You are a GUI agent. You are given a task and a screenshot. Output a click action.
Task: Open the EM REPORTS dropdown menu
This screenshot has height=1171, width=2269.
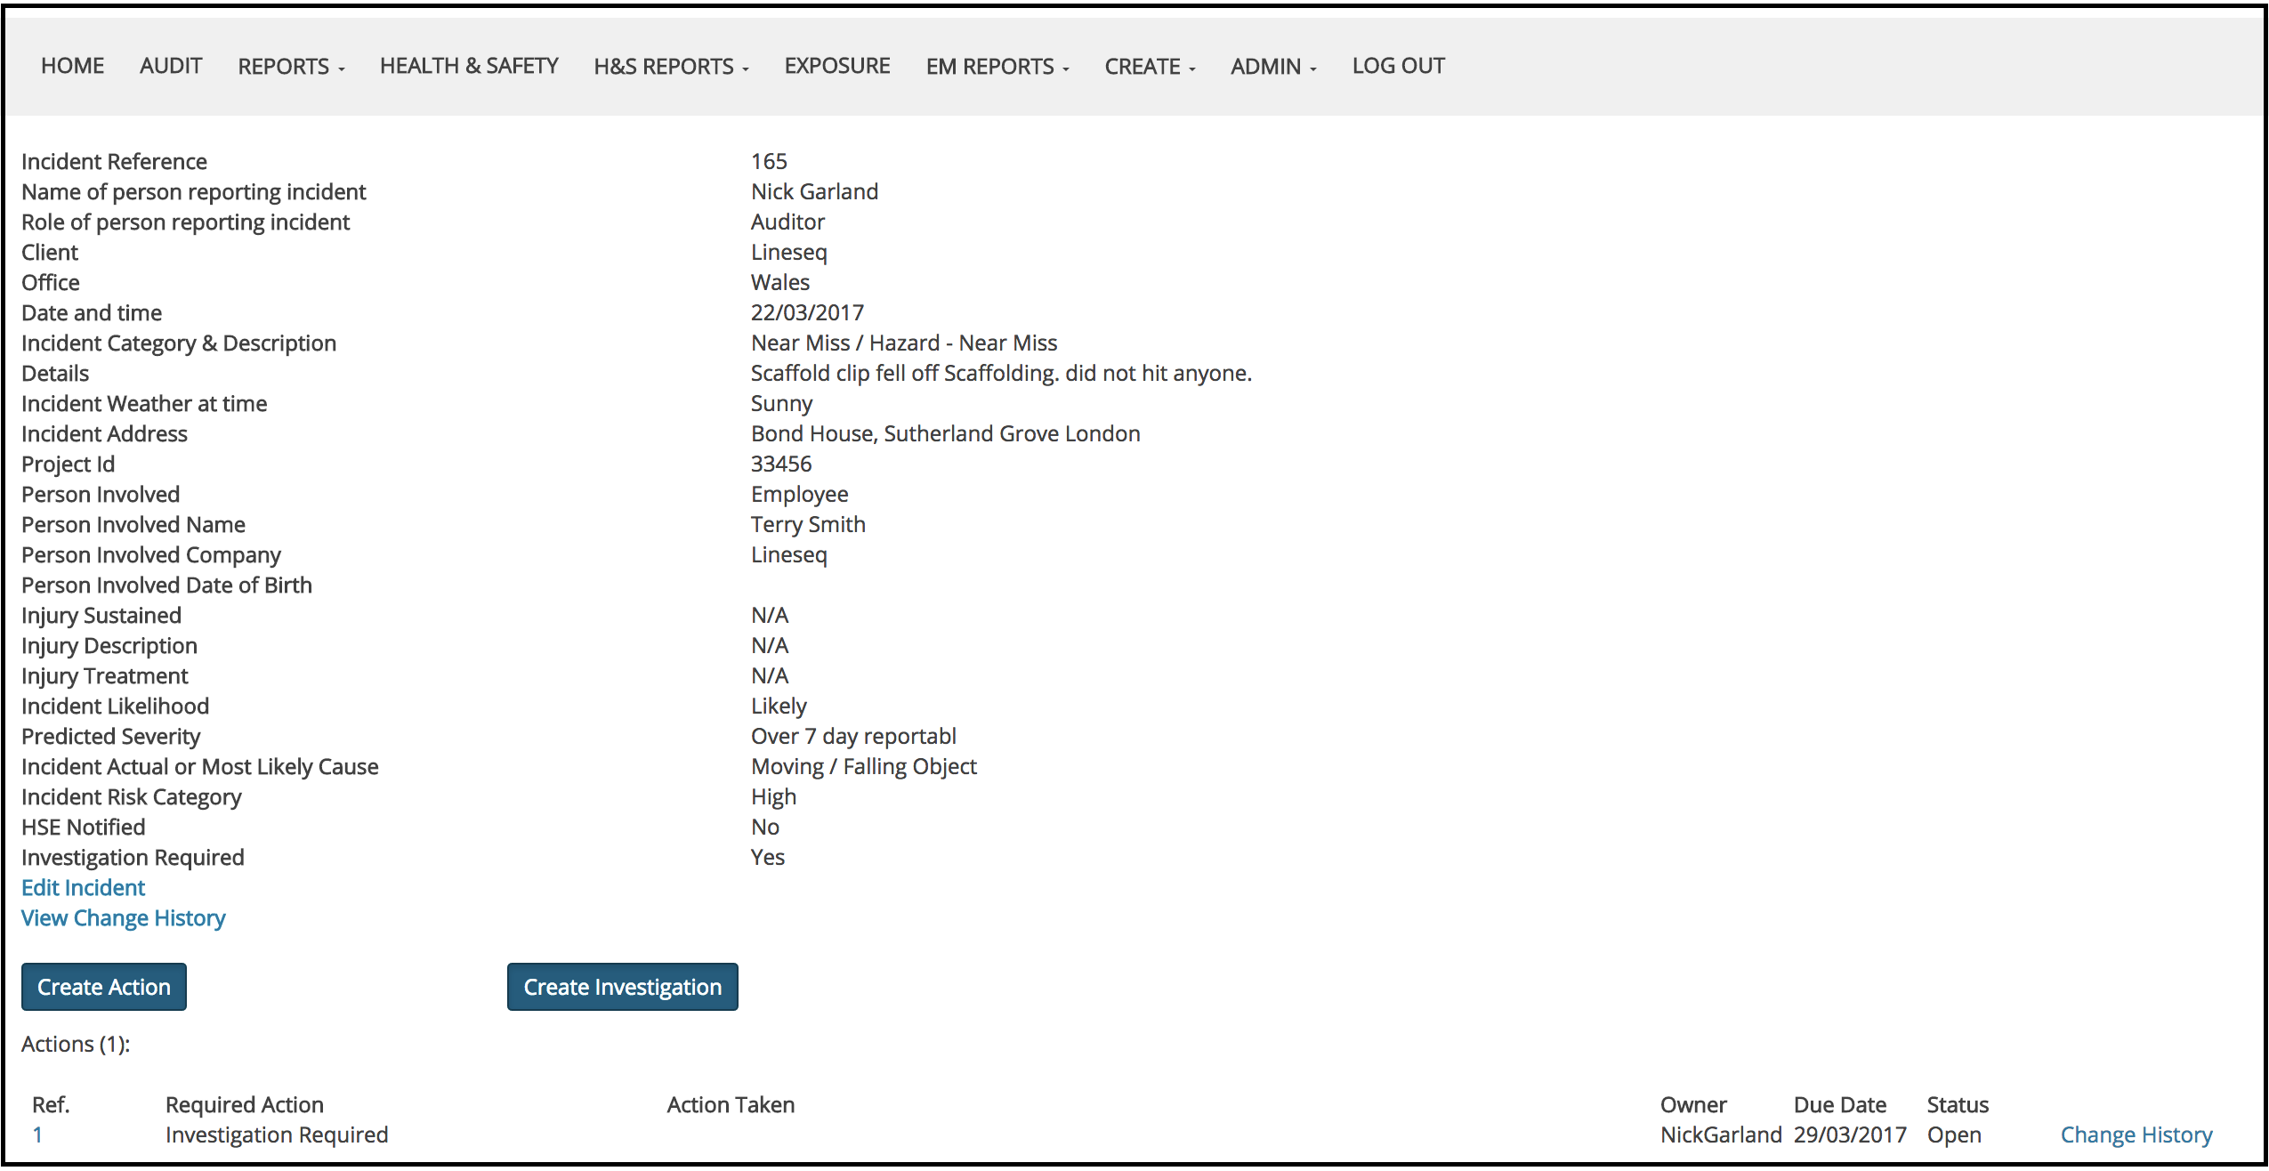click(997, 67)
